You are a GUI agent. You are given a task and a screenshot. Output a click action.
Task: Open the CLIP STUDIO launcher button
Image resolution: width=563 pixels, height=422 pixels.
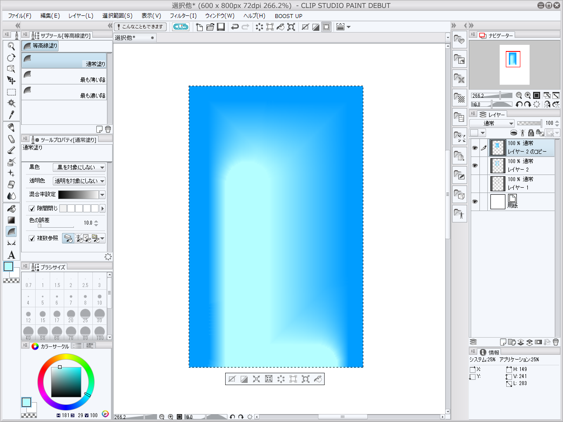(180, 27)
